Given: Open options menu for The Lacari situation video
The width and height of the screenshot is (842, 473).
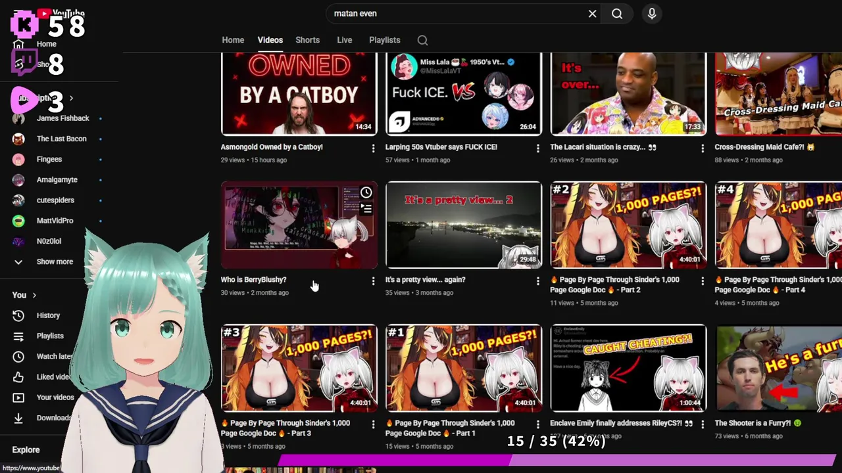Looking at the screenshot, I should pos(702,148).
